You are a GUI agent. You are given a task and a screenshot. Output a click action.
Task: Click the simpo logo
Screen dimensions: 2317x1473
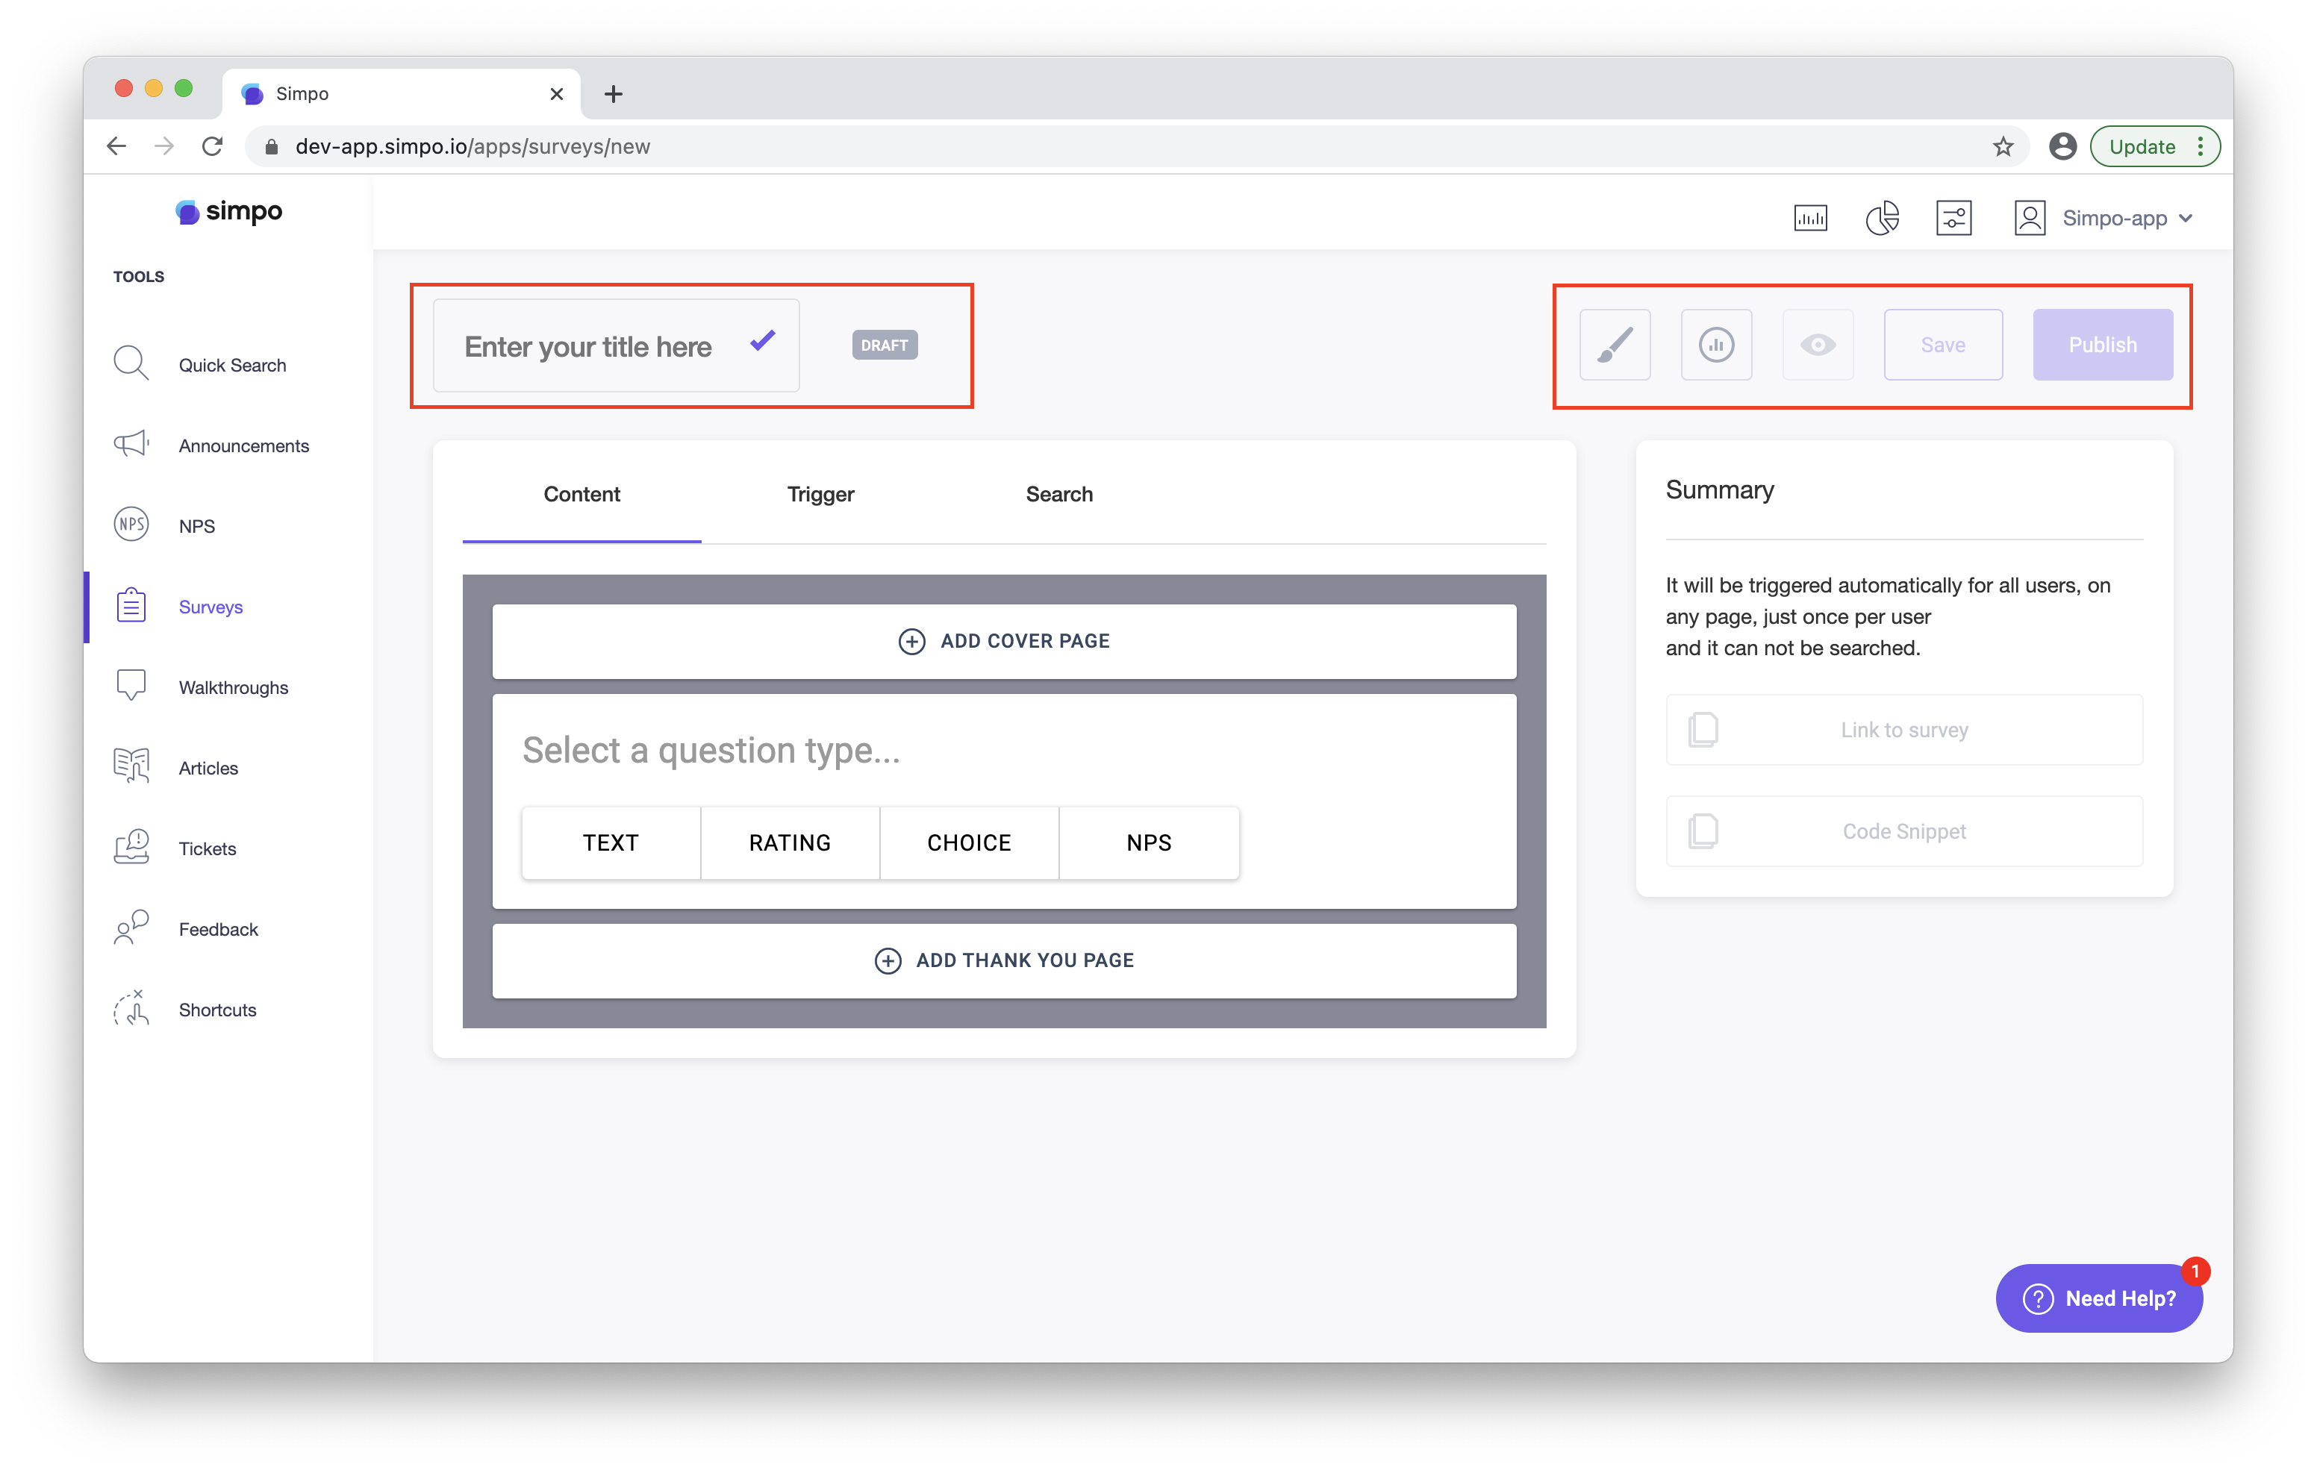tap(229, 210)
